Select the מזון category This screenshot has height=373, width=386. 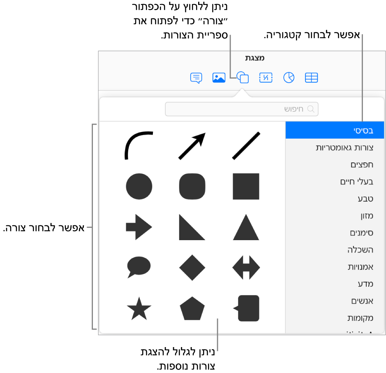[335, 215]
